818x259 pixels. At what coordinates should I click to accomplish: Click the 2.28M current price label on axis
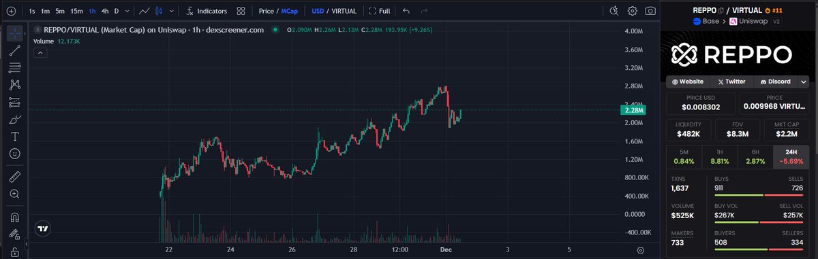[x=634, y=110]
